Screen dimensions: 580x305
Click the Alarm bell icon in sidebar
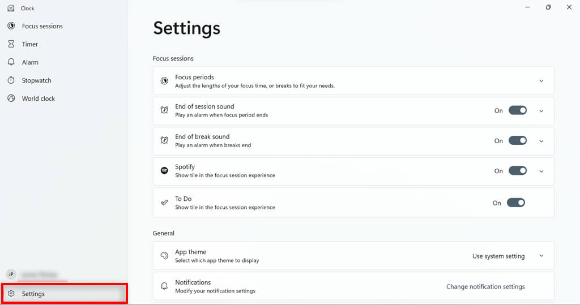click(x=11, y=62)
